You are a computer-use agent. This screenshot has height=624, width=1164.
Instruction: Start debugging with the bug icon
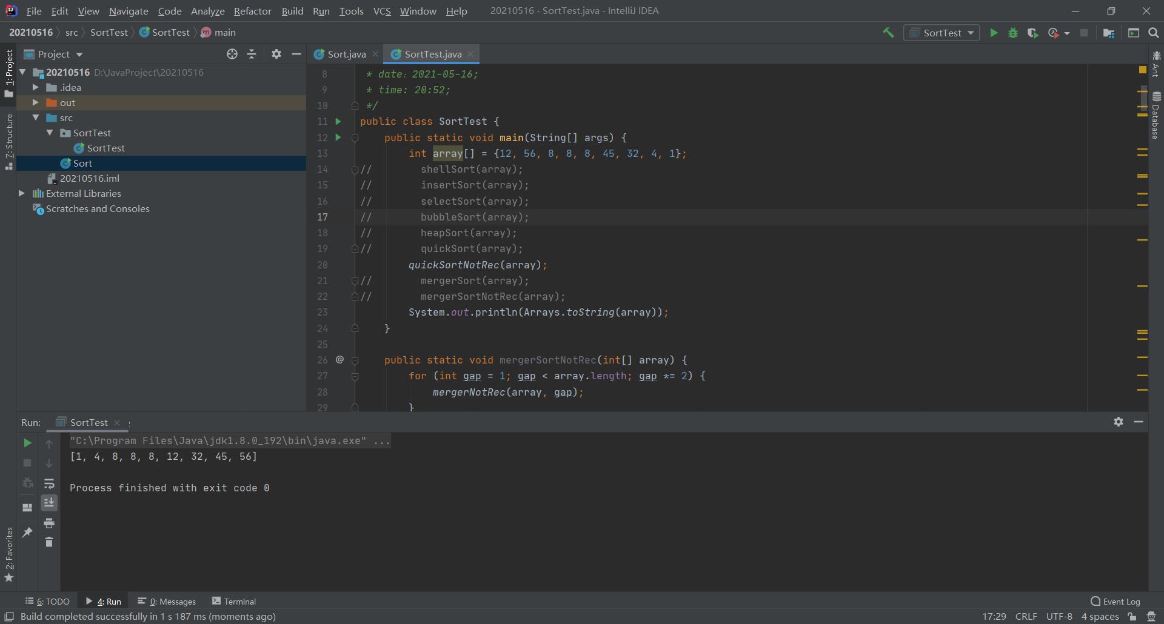pyautogui.click(x=1013, y=33)
